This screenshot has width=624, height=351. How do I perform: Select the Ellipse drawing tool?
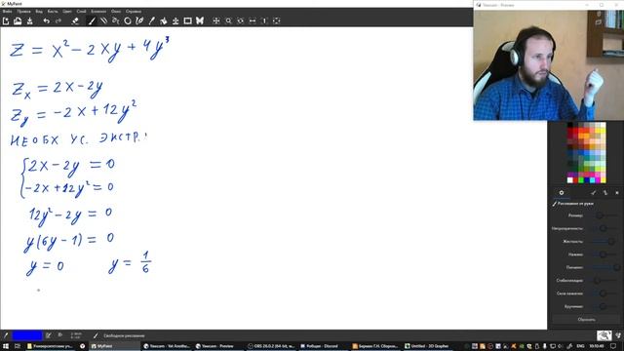tap(128, 20)
